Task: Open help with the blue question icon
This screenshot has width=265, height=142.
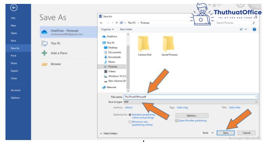Action: click(254, 29)
